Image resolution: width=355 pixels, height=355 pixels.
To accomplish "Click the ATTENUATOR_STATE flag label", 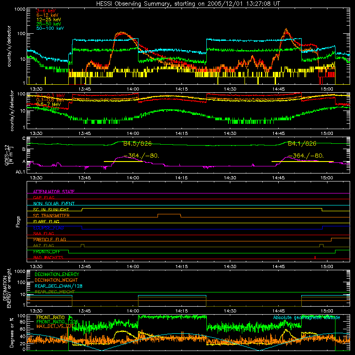I will click(x=54, y=192).
